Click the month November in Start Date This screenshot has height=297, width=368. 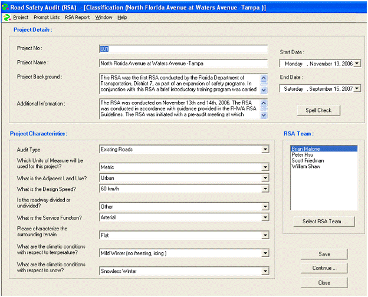click(321, 64)
